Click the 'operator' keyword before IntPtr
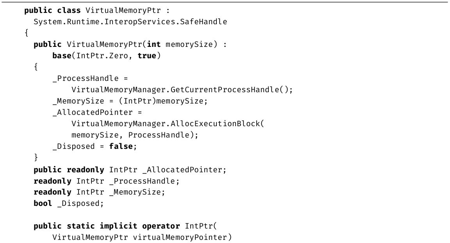The width and height of the screenshot is (450, 243). [x=161, y=226]
